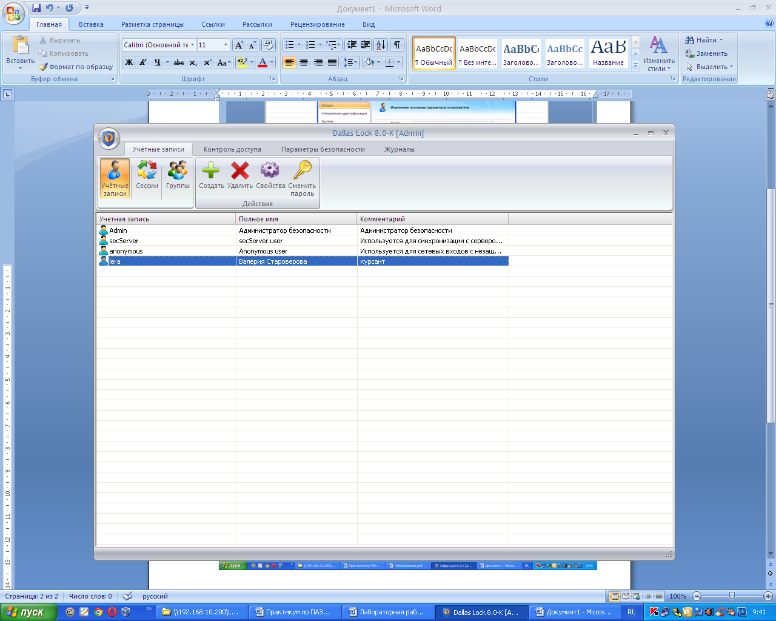Viewport: 776px width, 621px height.
Task: Click Заменить in editing group
Action: tap(706, 53)
